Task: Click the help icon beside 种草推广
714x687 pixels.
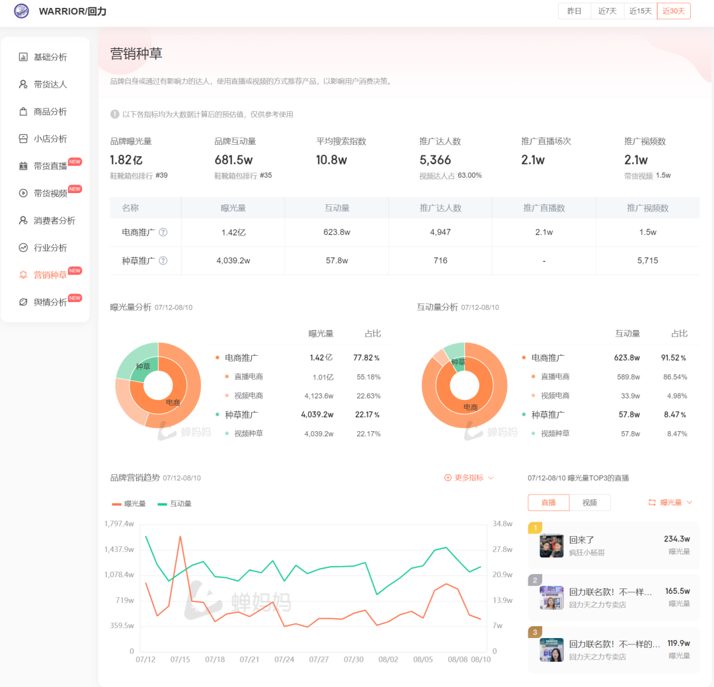Action: (x=163, y=261)
